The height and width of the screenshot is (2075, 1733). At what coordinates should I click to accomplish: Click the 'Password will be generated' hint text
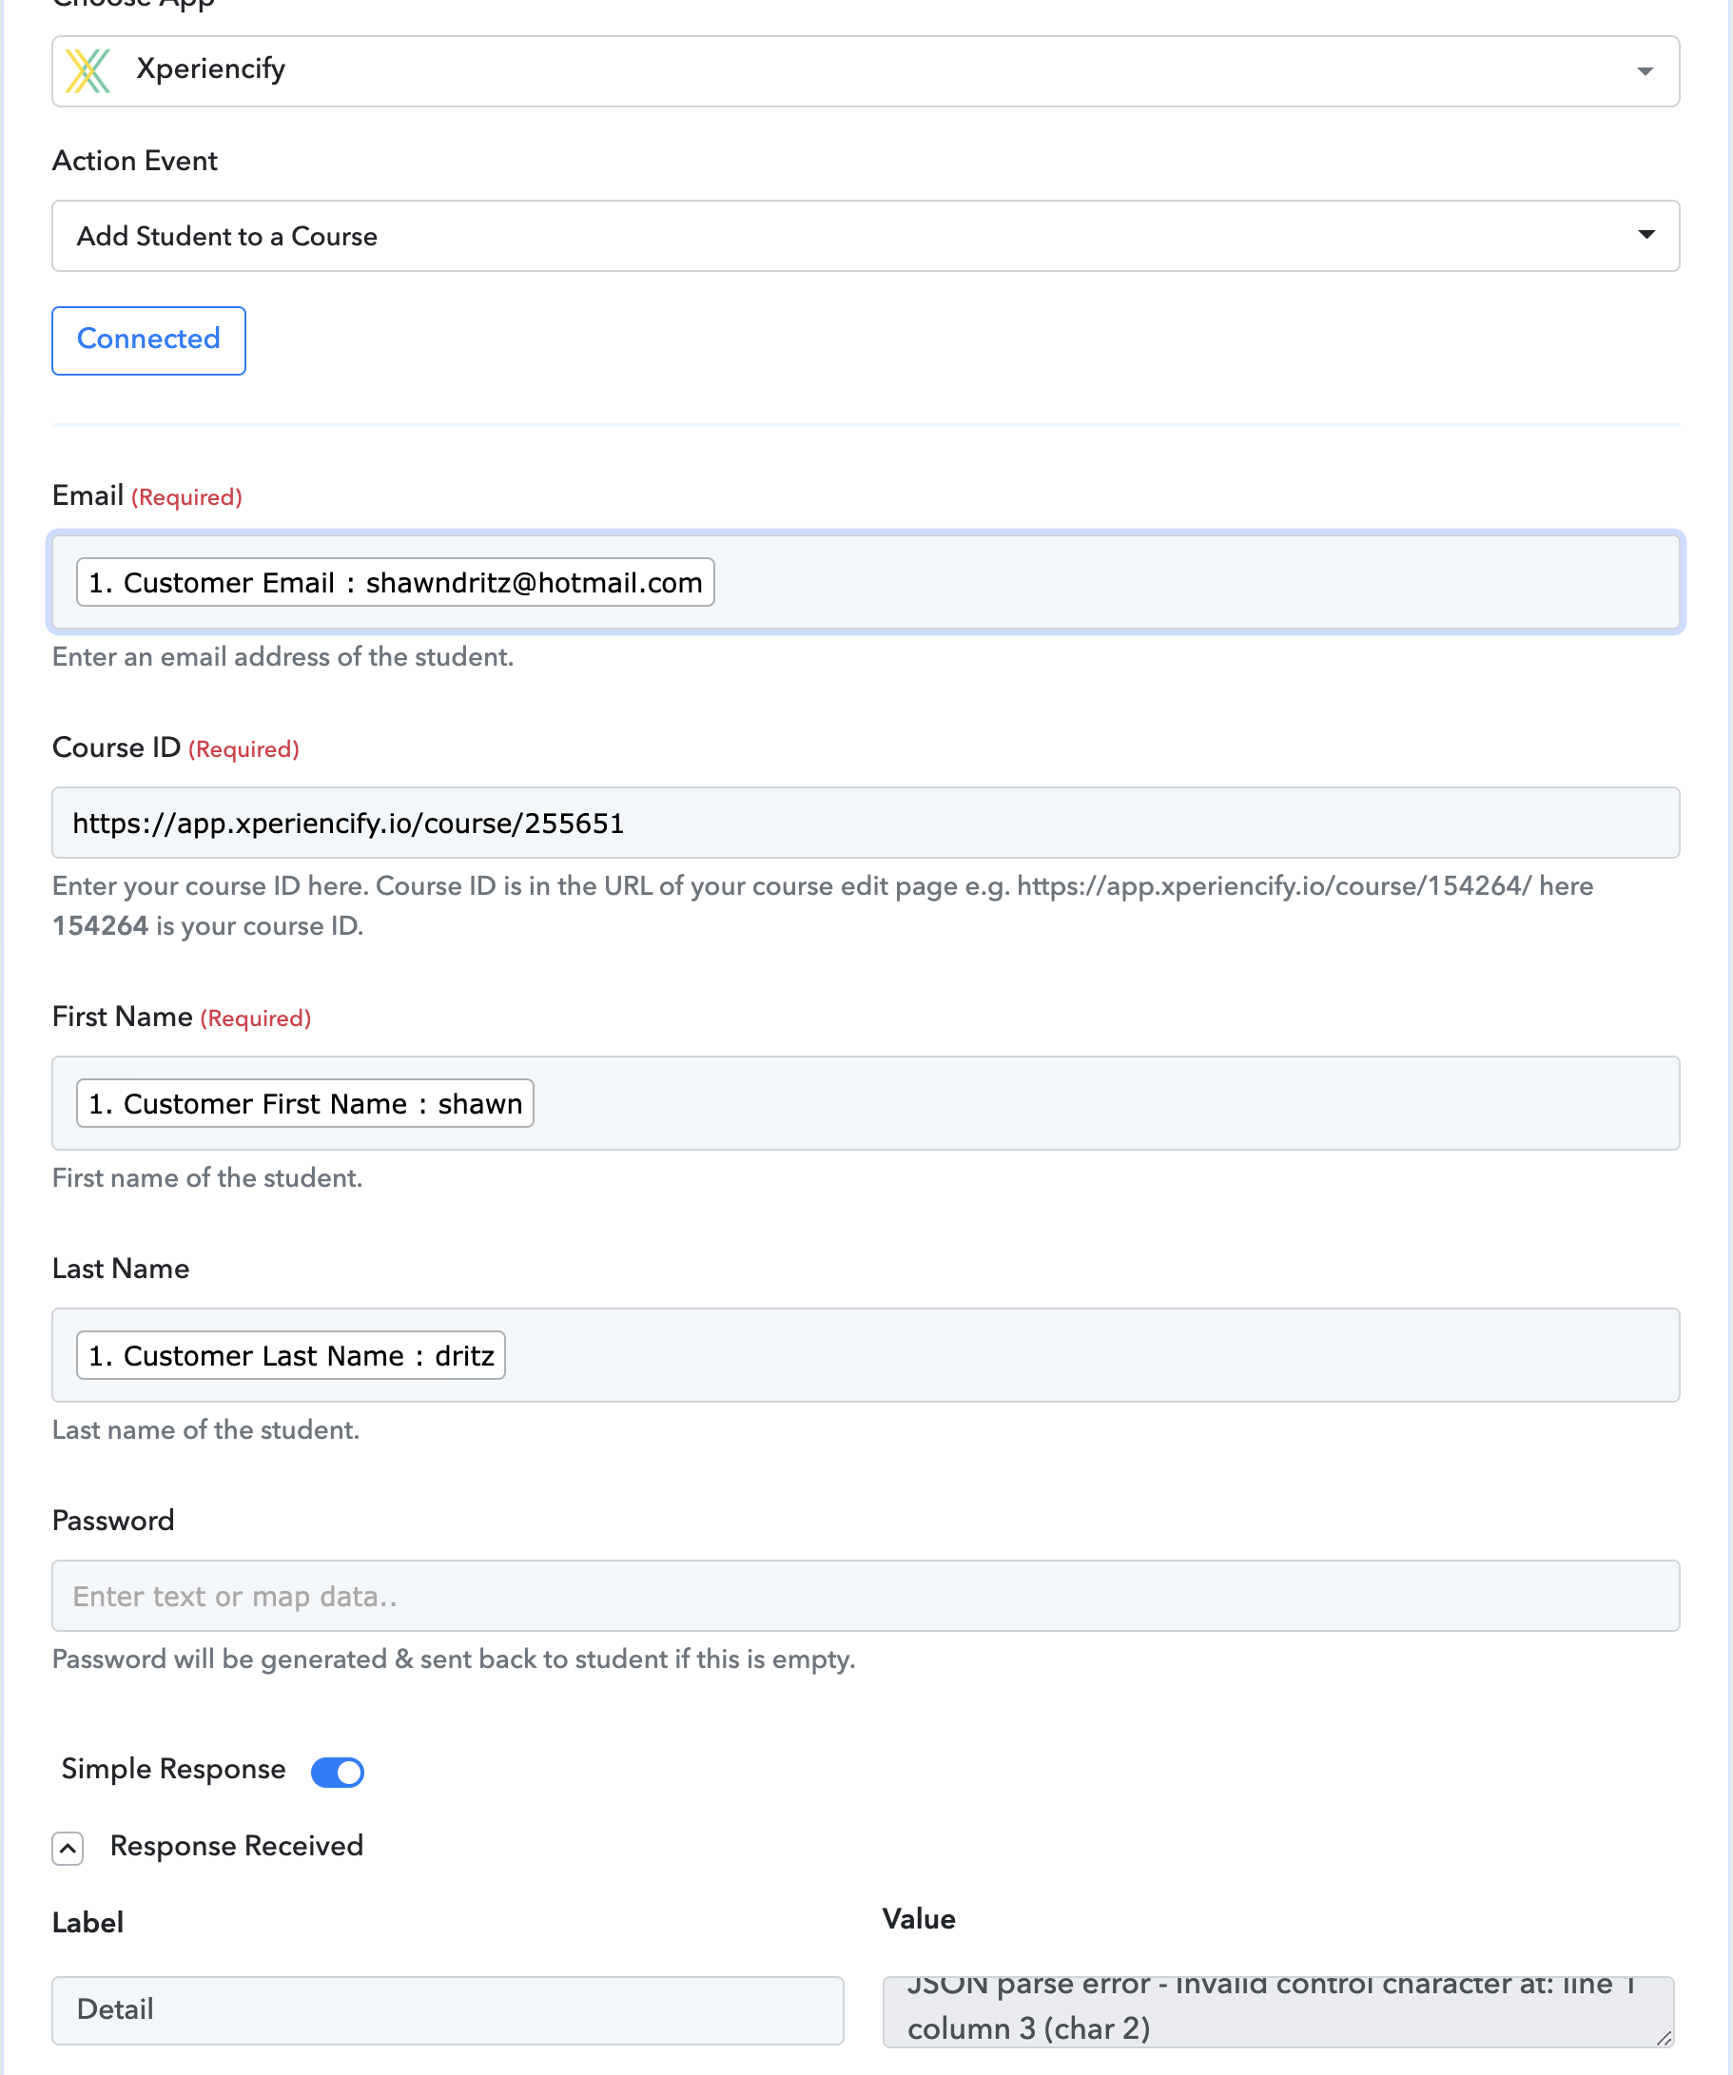coord(454,1659)
